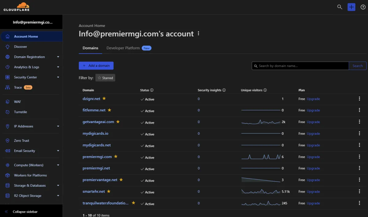Click the WAF shield icon
This screenshot has height=217, width=368.
pos(8,102)
